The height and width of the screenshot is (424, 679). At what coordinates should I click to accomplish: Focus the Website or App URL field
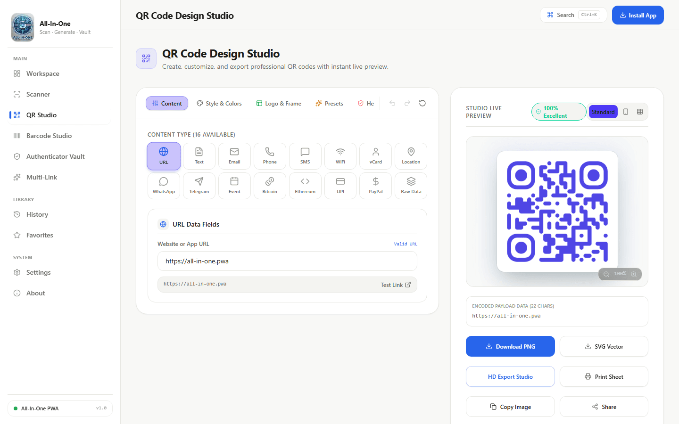click(x=287, y=261)
